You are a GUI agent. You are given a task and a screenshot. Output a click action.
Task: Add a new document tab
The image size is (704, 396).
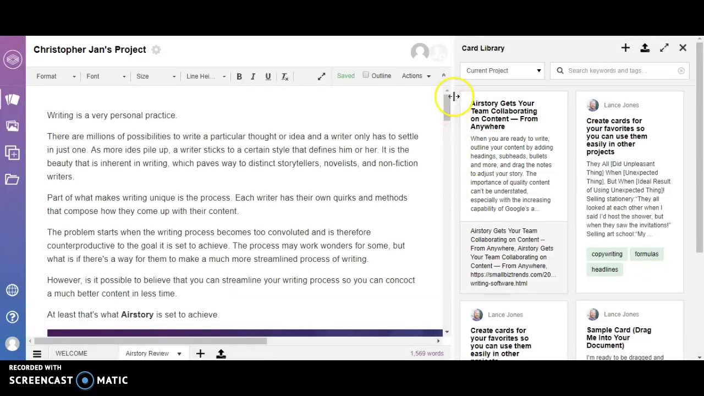pyautogui.click(x=200, y=354)
